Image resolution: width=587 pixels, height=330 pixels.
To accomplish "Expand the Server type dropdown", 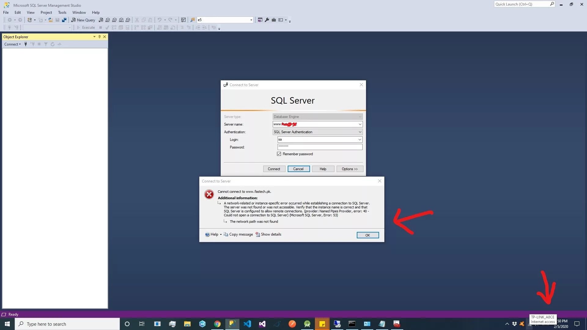I will [x=360, y=116].
